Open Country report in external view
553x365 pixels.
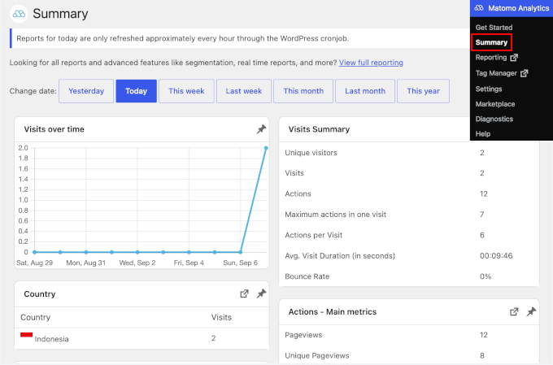click(244, 293)
